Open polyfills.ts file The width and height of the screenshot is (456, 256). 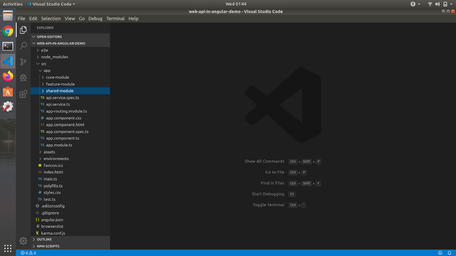[70, 186]
